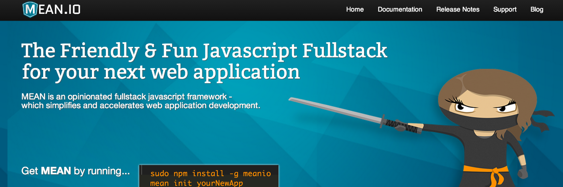Open the Release Notes menu item

(458, 9)
